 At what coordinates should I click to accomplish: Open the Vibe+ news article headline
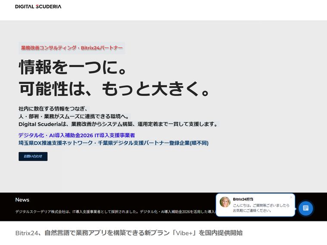click(x=129, y=233)
